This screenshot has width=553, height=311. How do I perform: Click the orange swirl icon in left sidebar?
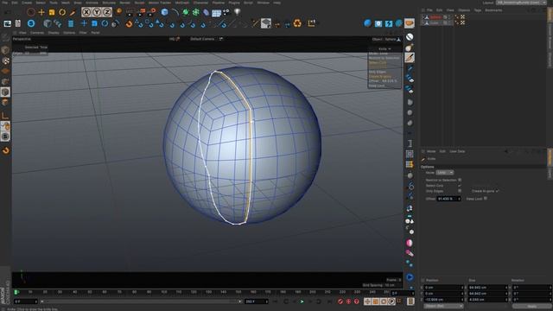click(6, 150)
